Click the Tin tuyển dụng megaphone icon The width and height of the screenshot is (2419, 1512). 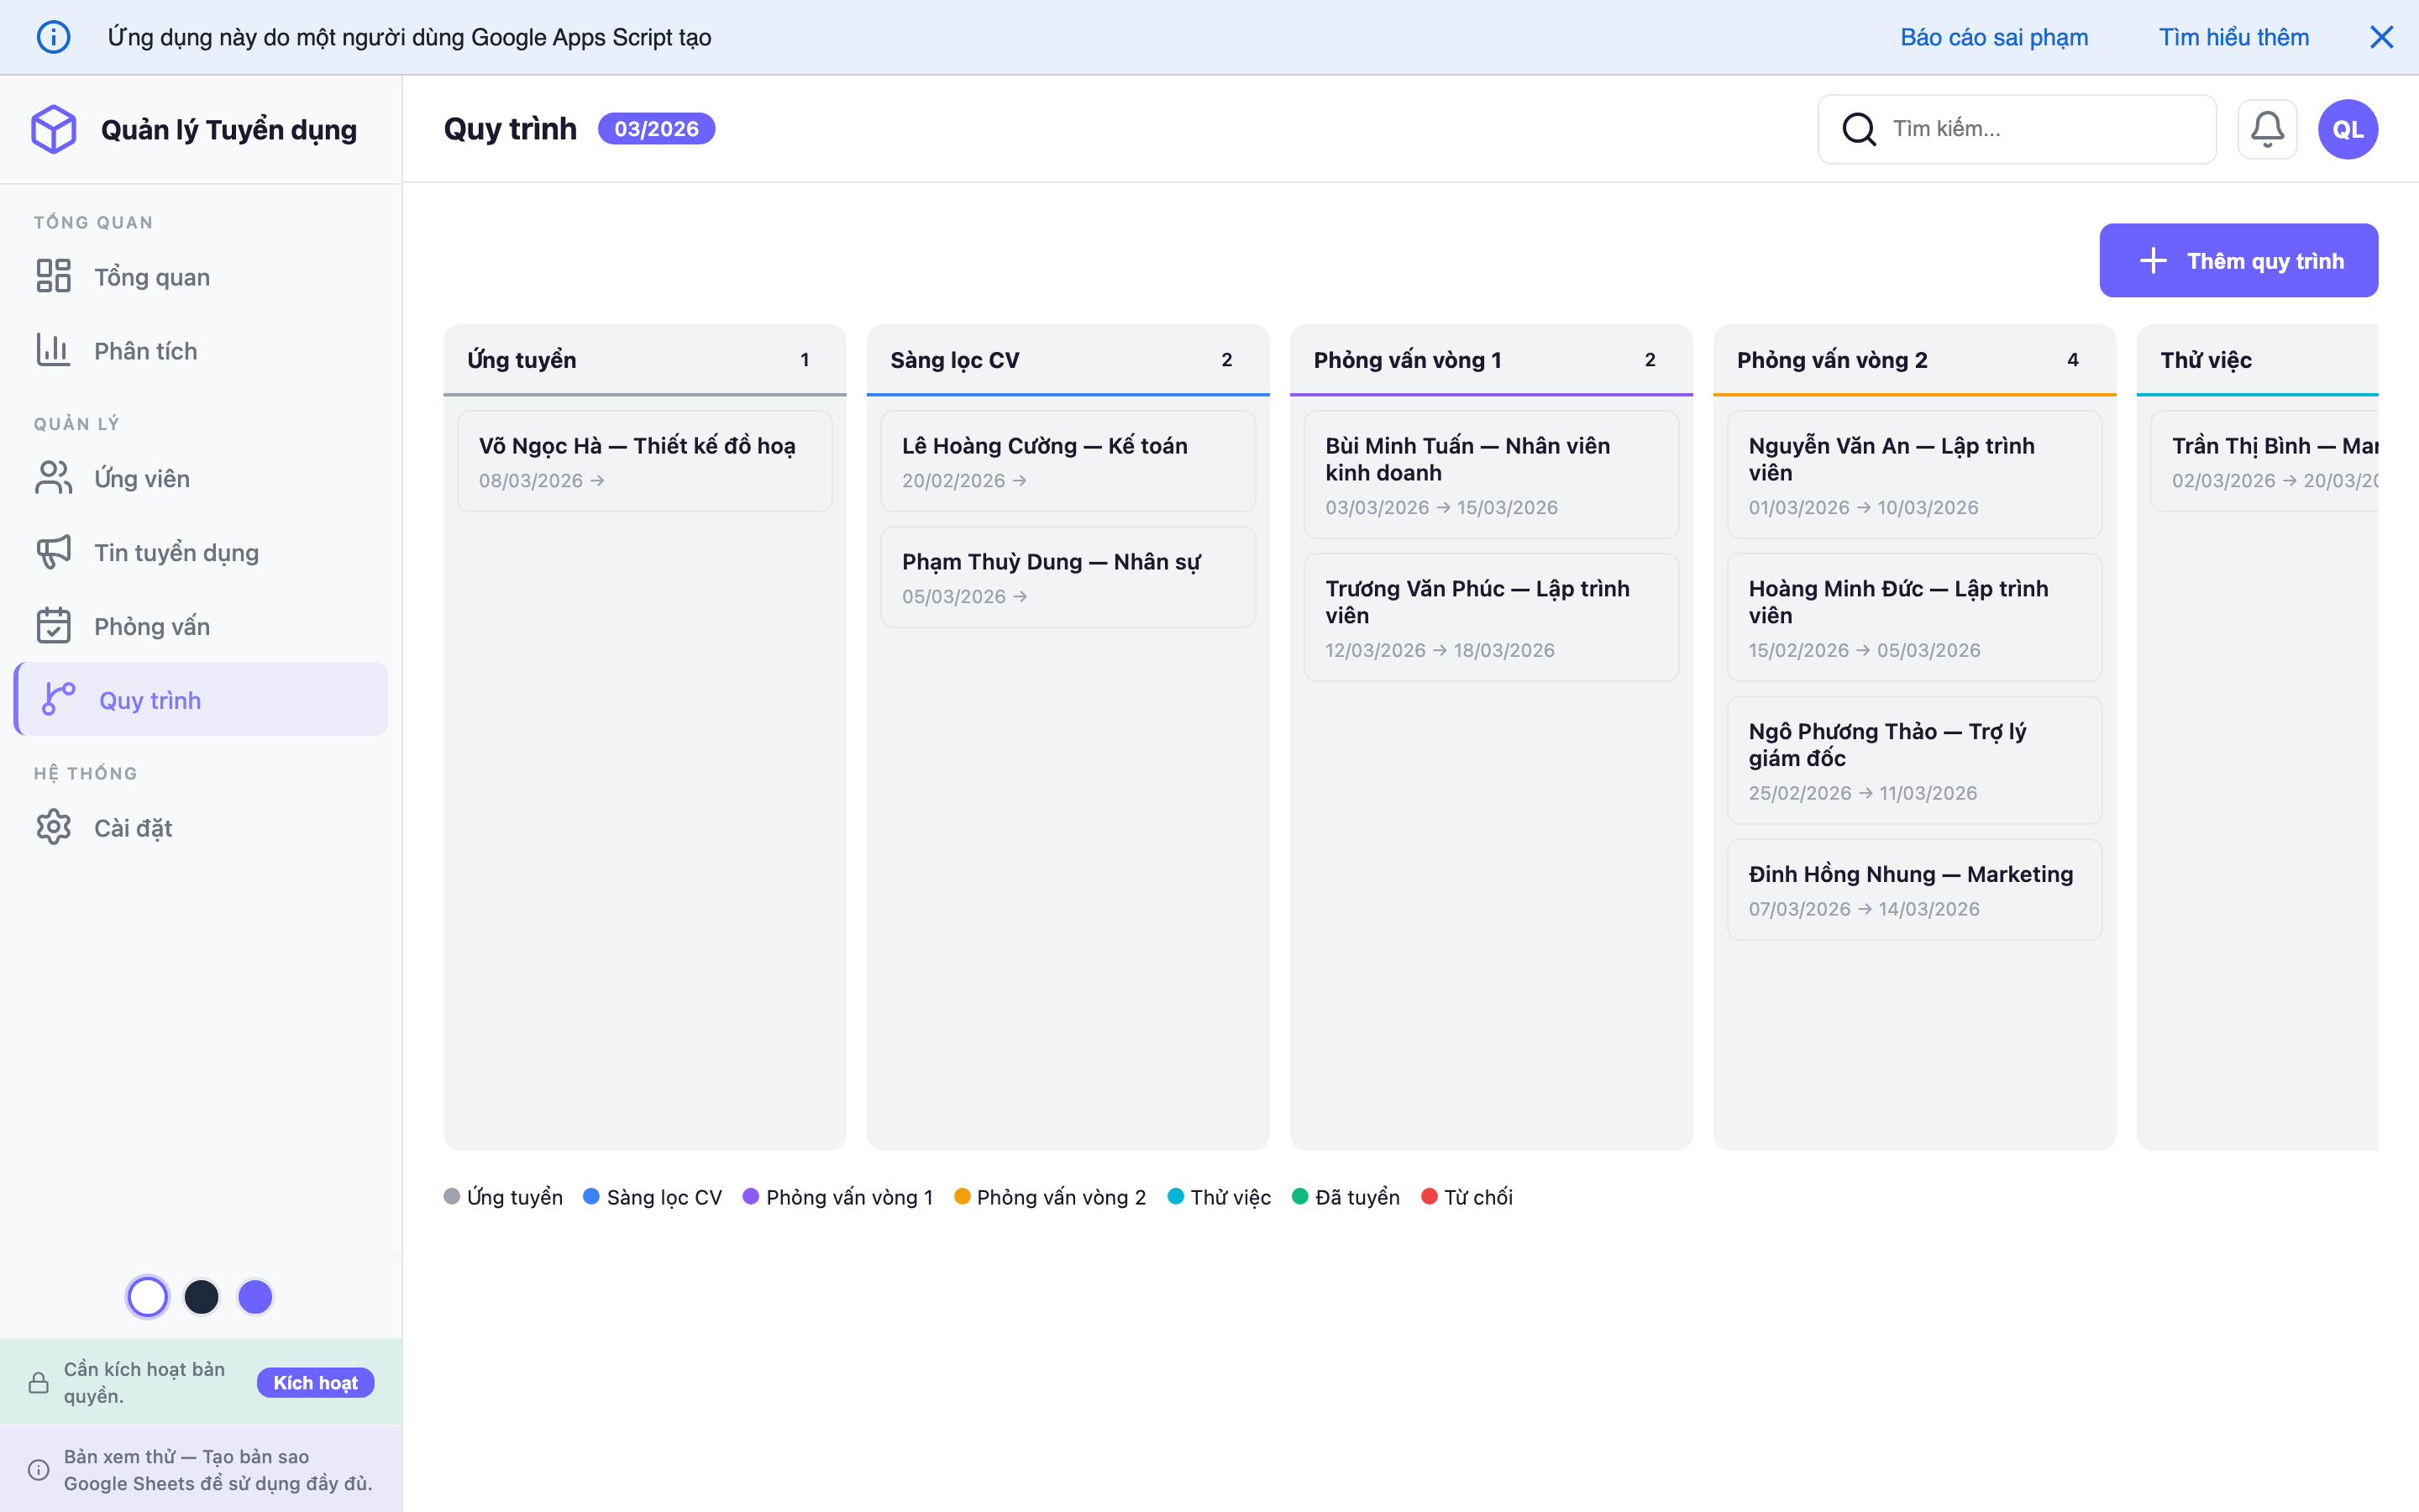pyautogui.click(x=54, y=552)
